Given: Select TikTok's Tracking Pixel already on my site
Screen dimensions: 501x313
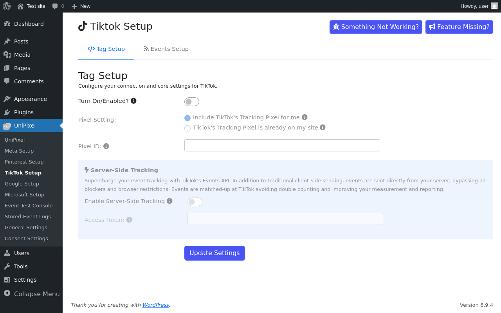Looking at the screenshot, I should 187,128.
